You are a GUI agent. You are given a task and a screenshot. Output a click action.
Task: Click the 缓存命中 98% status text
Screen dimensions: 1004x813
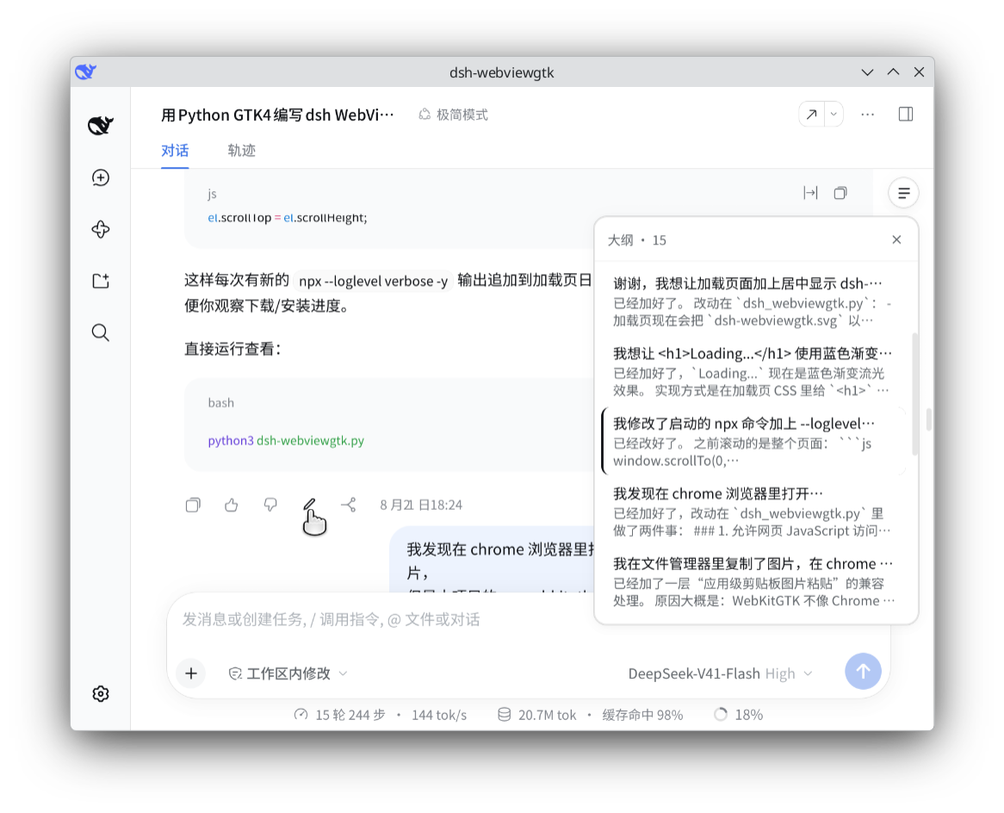pyautogui.click(x=642, y=715)
